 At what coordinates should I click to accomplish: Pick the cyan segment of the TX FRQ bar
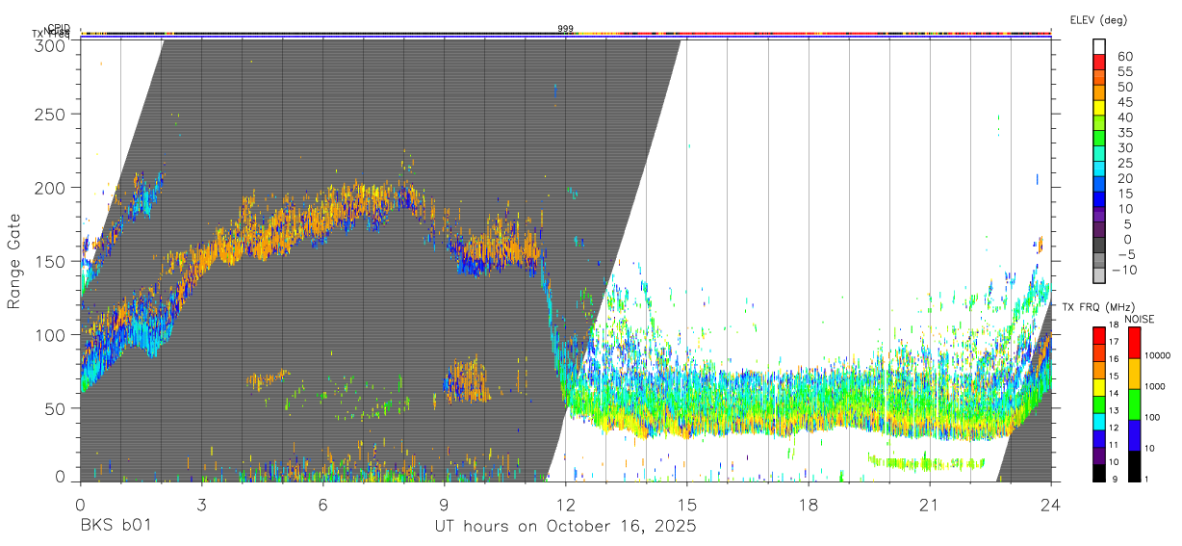pyautogui.click(x=1098, y=421)
